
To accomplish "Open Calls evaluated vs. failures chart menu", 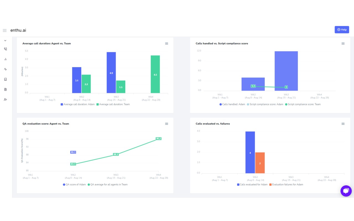I will coord(343,124).
